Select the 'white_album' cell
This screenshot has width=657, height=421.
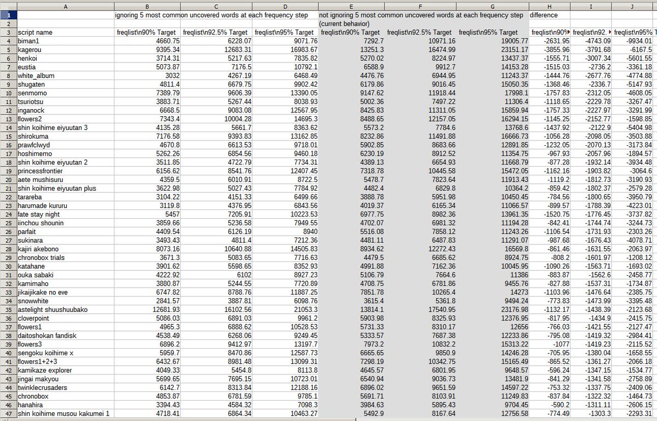pyautogui.click(x=65, y=76)
